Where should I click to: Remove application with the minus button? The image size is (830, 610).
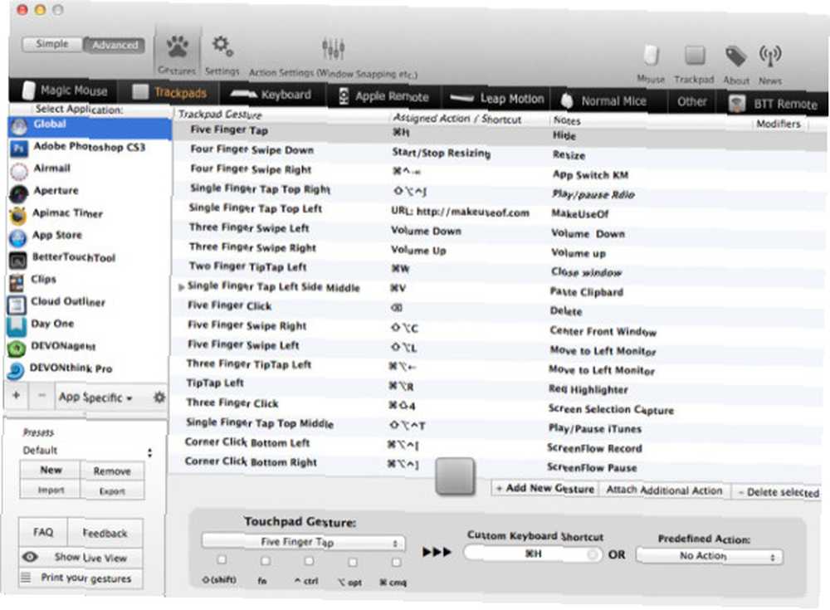41,396
